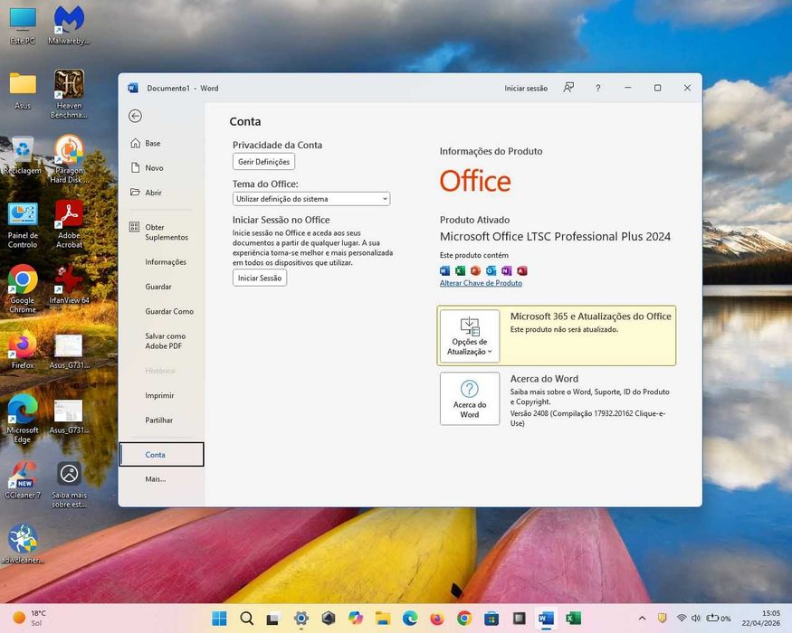Click the Iniciar Sessão button

260,279
